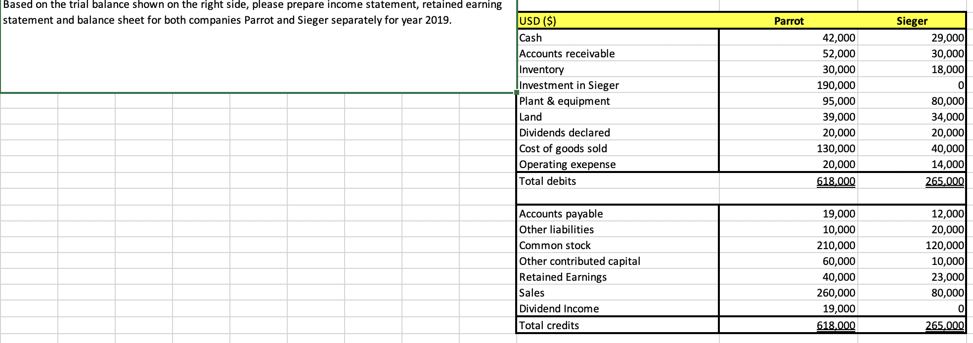Click the Other liabilities label

[557, 229]
